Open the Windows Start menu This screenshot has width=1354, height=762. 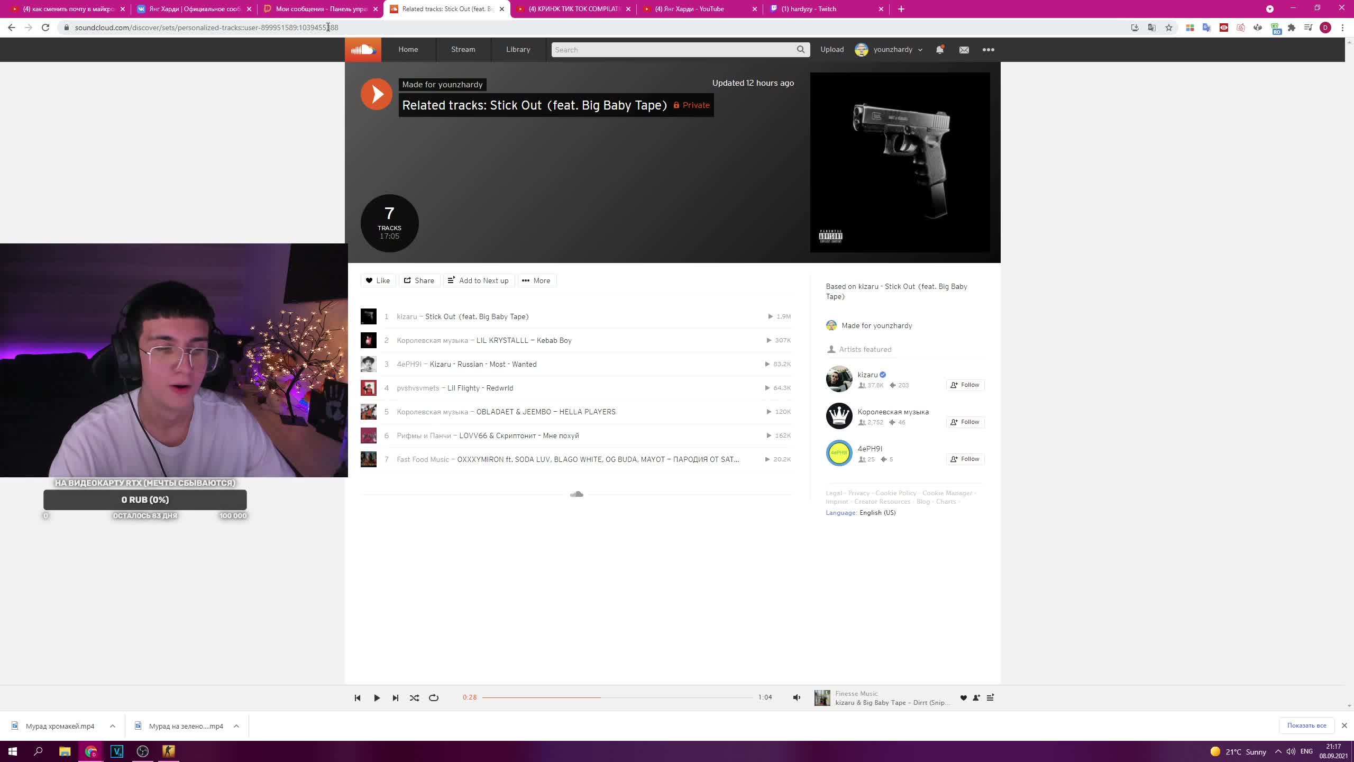point(13,751)
